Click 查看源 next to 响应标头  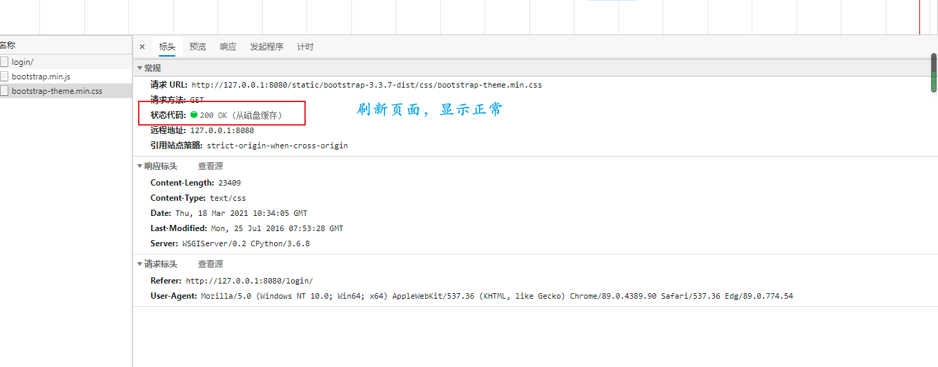(211, 166)
